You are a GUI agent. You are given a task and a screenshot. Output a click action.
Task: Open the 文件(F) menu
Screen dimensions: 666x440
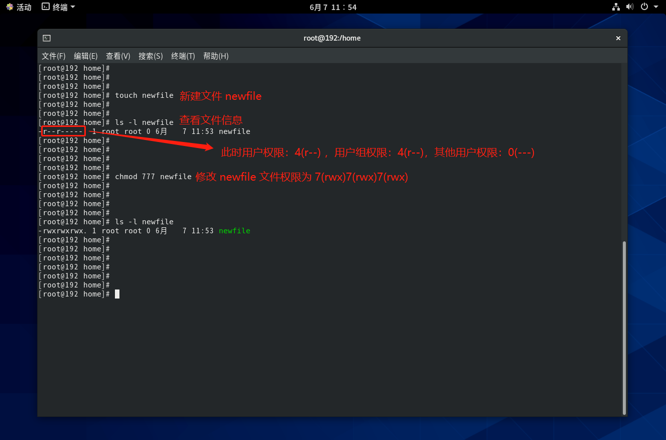[x=53, y=56]
